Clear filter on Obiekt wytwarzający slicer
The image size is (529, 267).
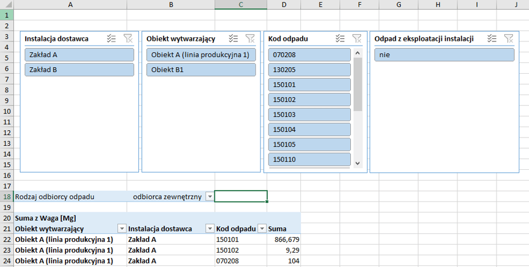250,38
